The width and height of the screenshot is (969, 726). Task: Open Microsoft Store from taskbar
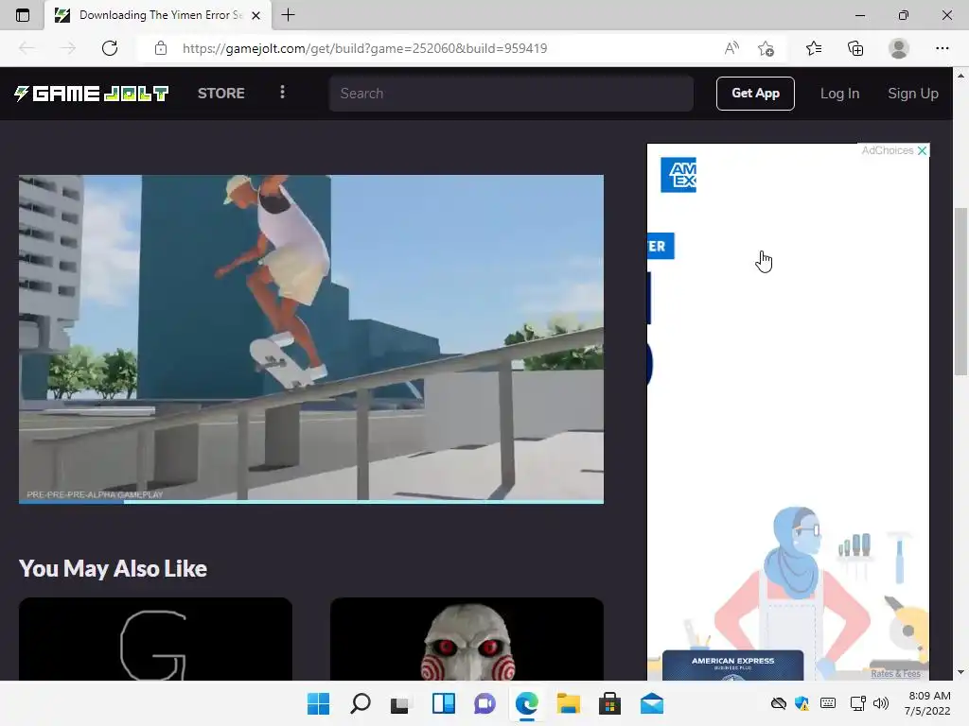[x=609, y=703]
